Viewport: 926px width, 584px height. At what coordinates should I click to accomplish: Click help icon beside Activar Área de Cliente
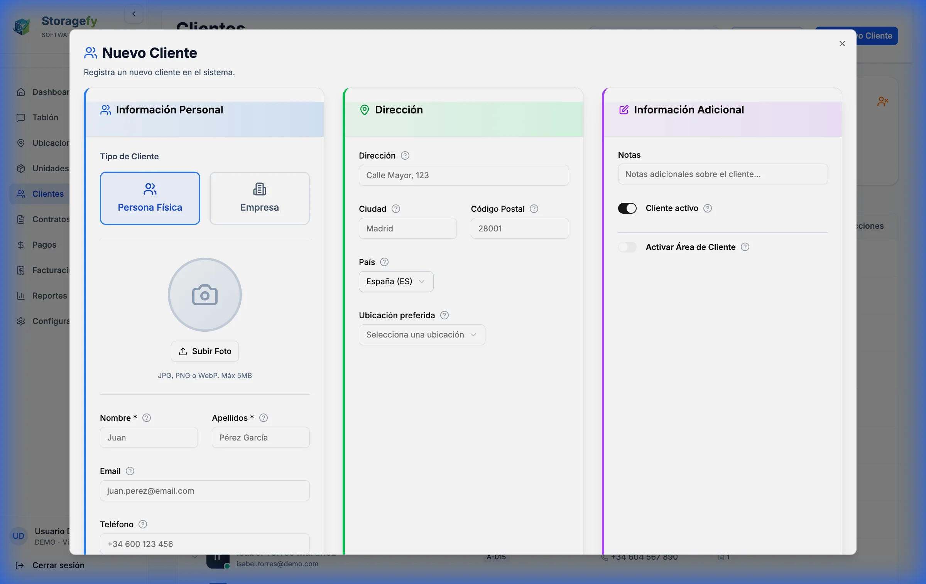[x=745, y=247]
